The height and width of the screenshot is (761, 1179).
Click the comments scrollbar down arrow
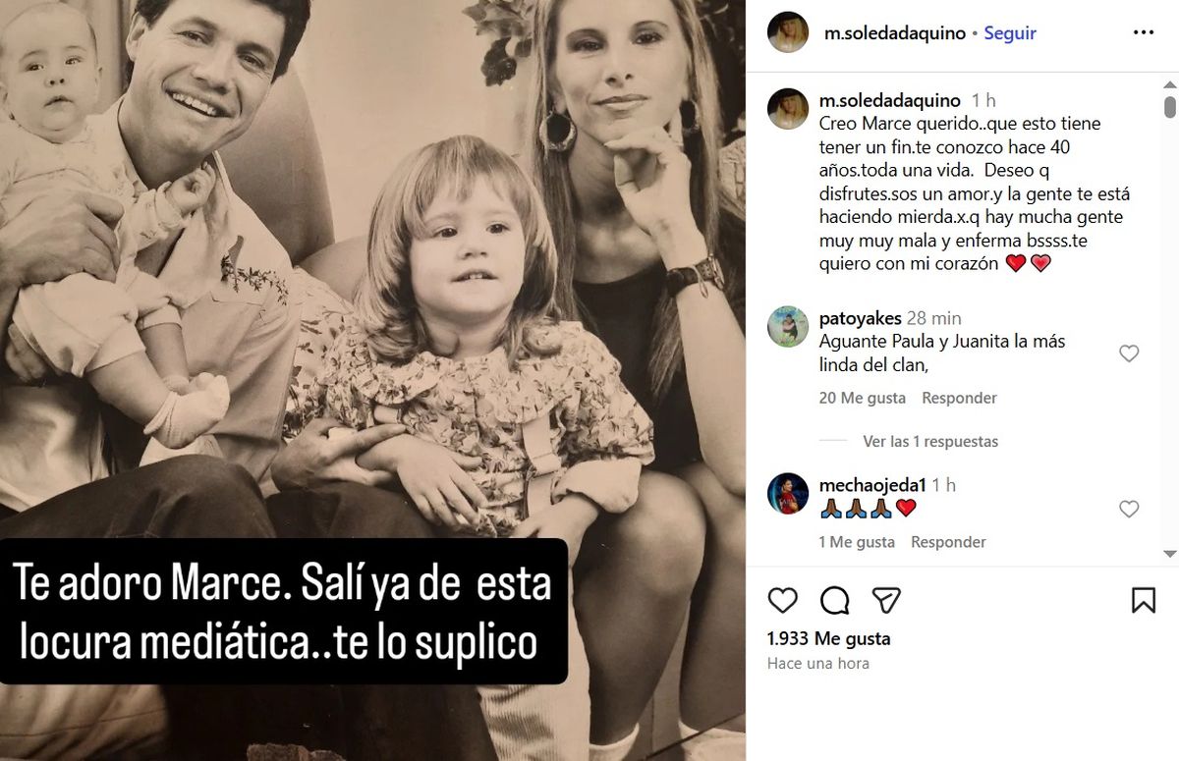(1170, 554)
